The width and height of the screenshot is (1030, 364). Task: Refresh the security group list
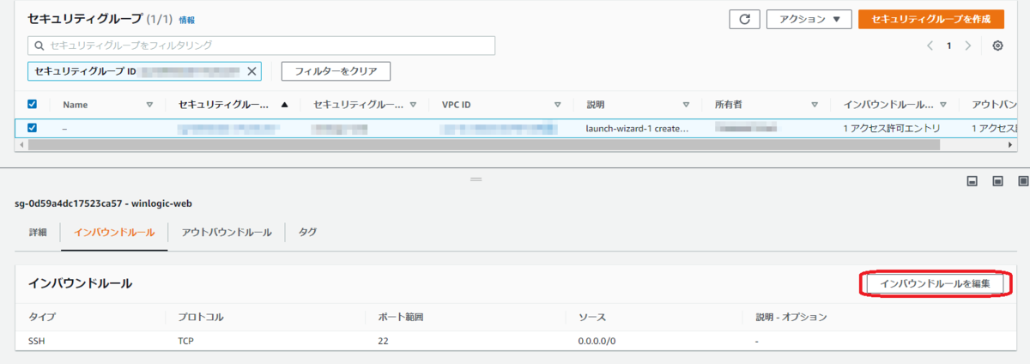click(744, 19)
